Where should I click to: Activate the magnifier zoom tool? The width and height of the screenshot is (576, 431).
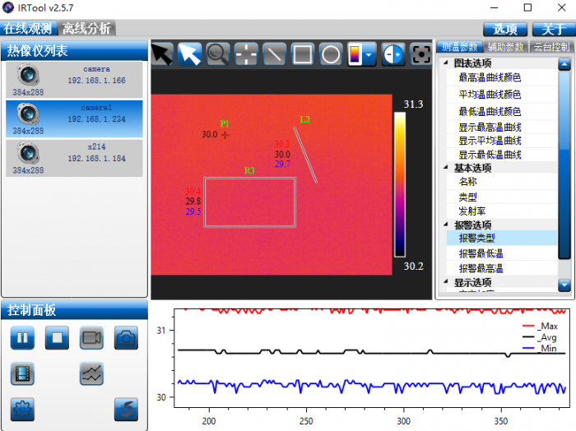click(x=218, y=55)
